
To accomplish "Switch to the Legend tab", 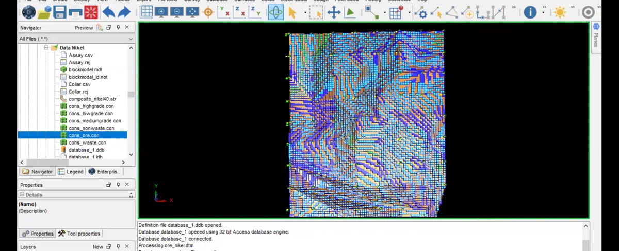I will [71, 172].
